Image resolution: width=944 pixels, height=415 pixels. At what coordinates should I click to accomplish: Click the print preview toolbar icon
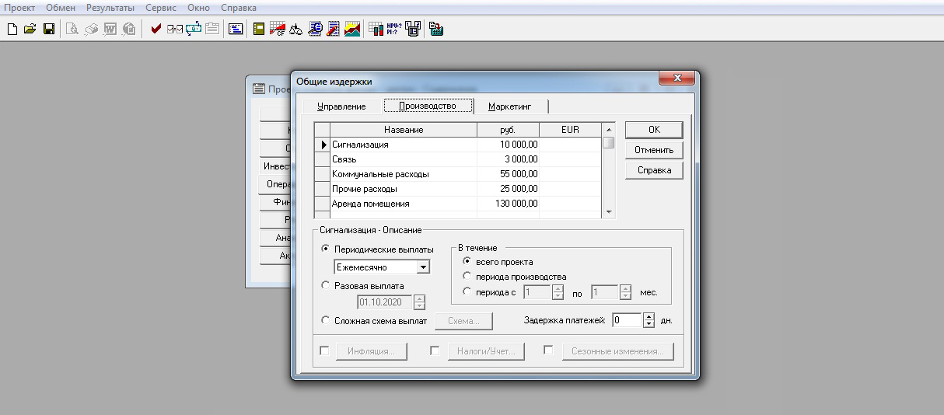(x=72, y=29)
